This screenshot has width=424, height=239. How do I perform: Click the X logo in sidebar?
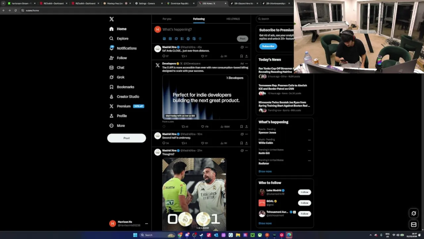pos(112,19)
